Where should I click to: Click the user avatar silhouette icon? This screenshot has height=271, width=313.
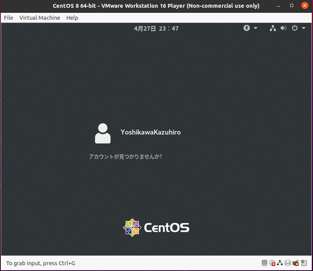coord(103,133)
